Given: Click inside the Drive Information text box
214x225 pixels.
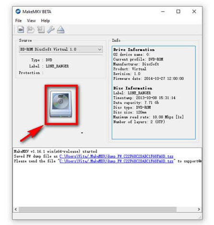Looking at the screenshot, I should (154, 92).
